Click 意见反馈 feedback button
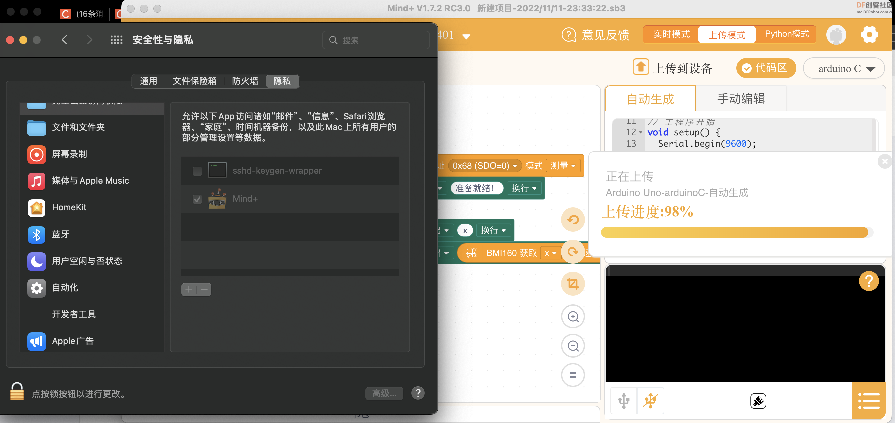The height and width of the screenshot is (423, 895). point(596,35)
